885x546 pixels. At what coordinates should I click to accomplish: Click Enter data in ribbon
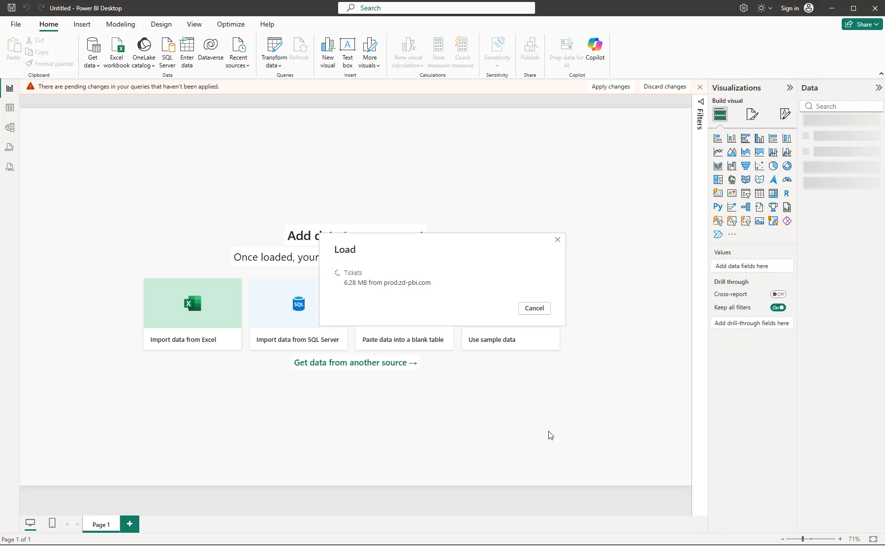(x=187, y=53)
